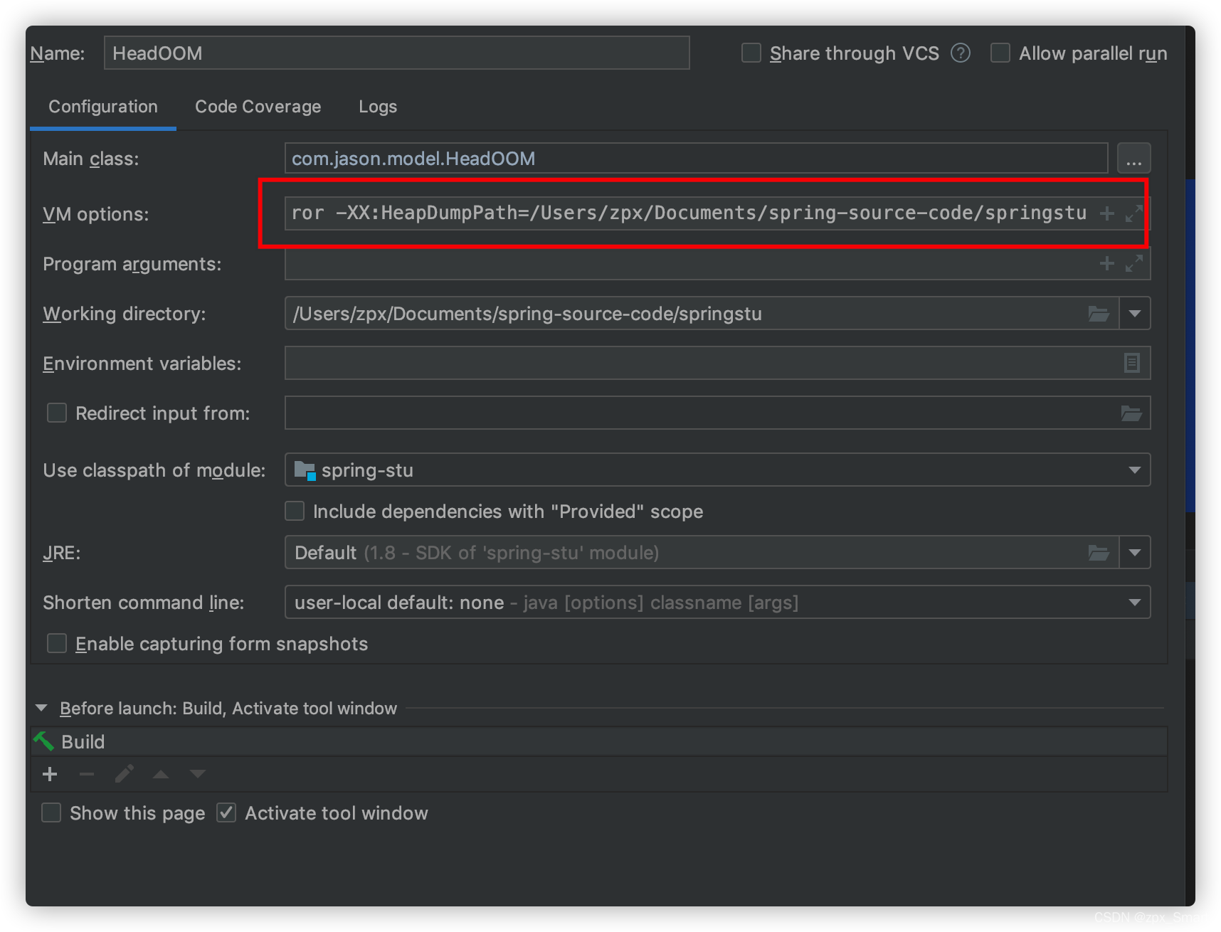Move before launch task down

coord(198,774)
